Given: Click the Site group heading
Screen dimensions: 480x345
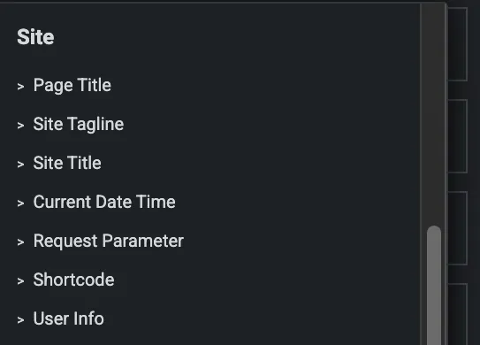Looking at the screenshot, I should (35, 37).
